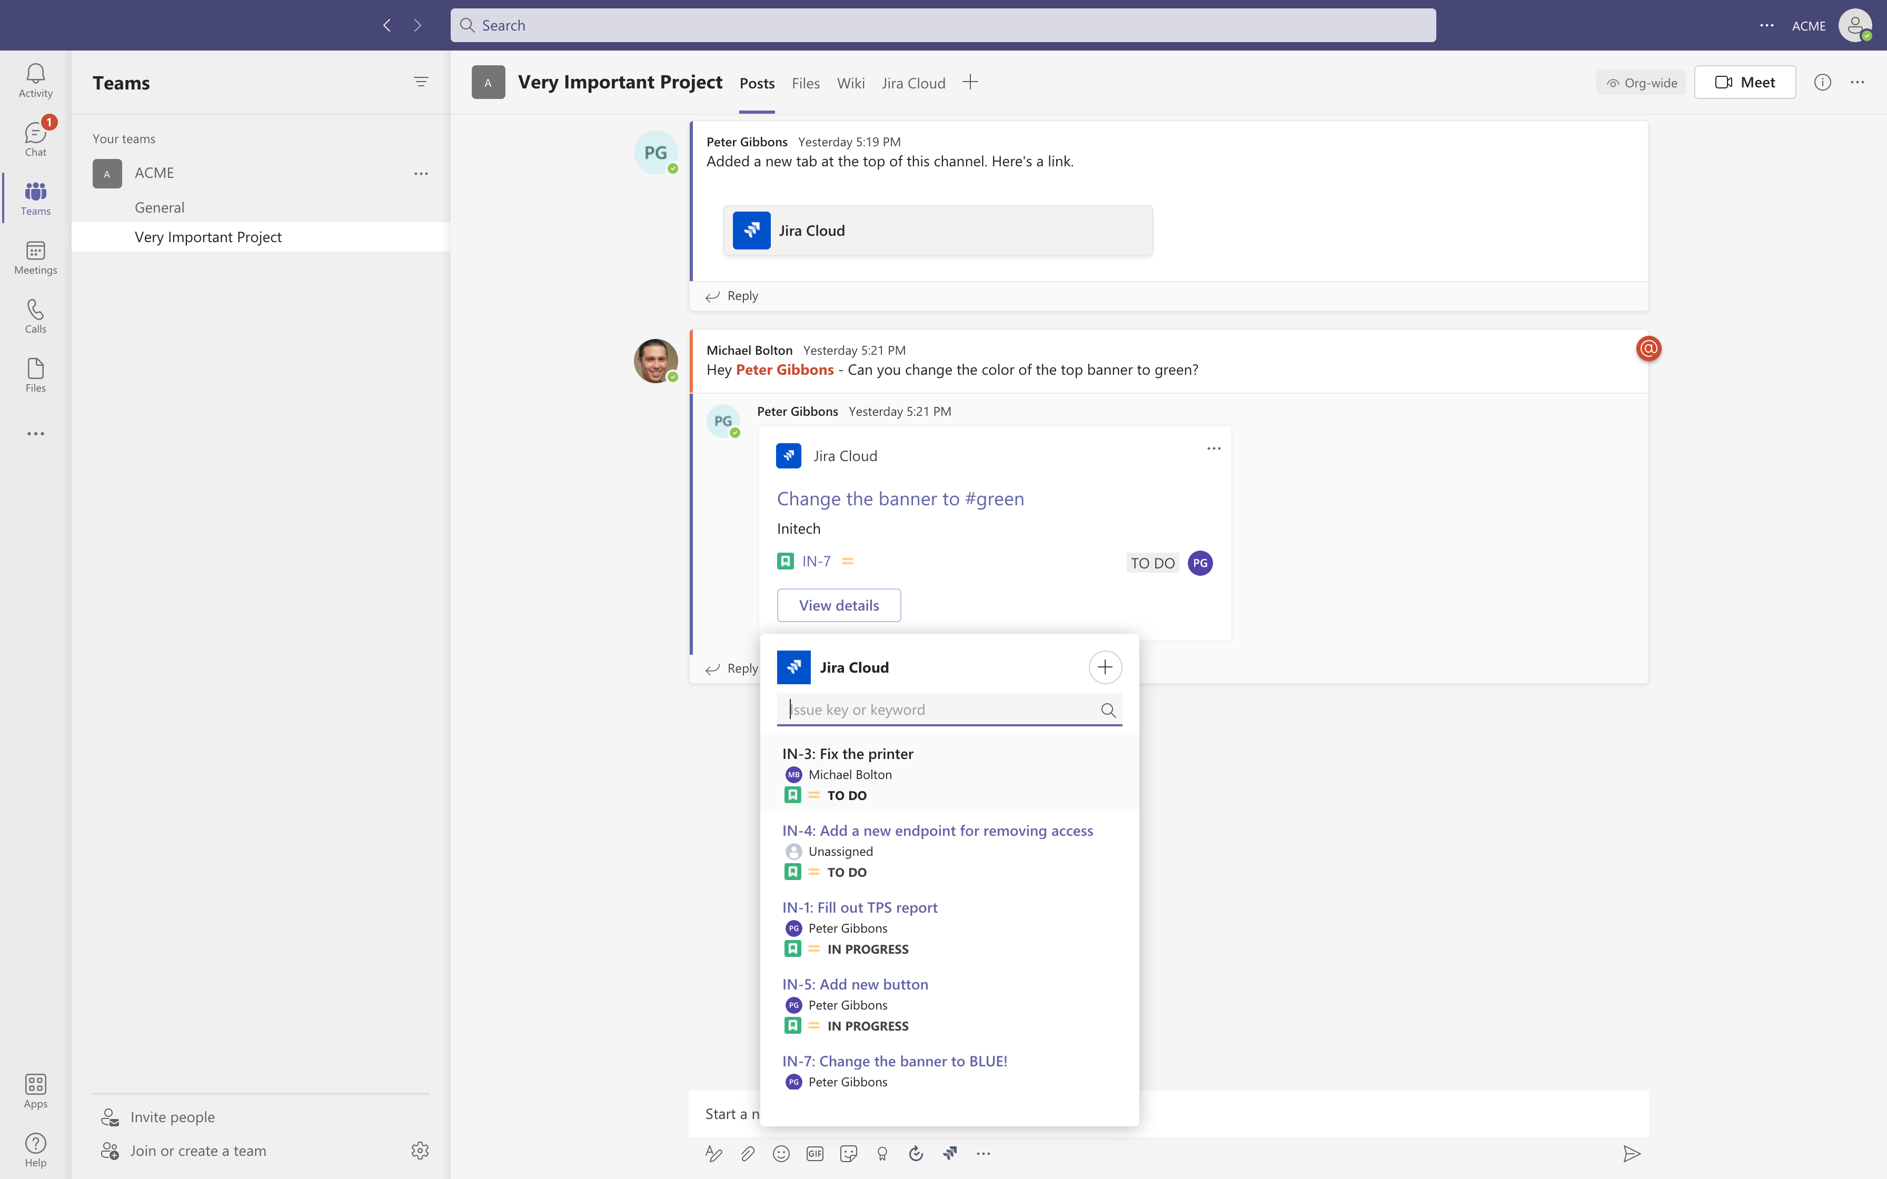Open more options on Jira card

point(1213,448)
